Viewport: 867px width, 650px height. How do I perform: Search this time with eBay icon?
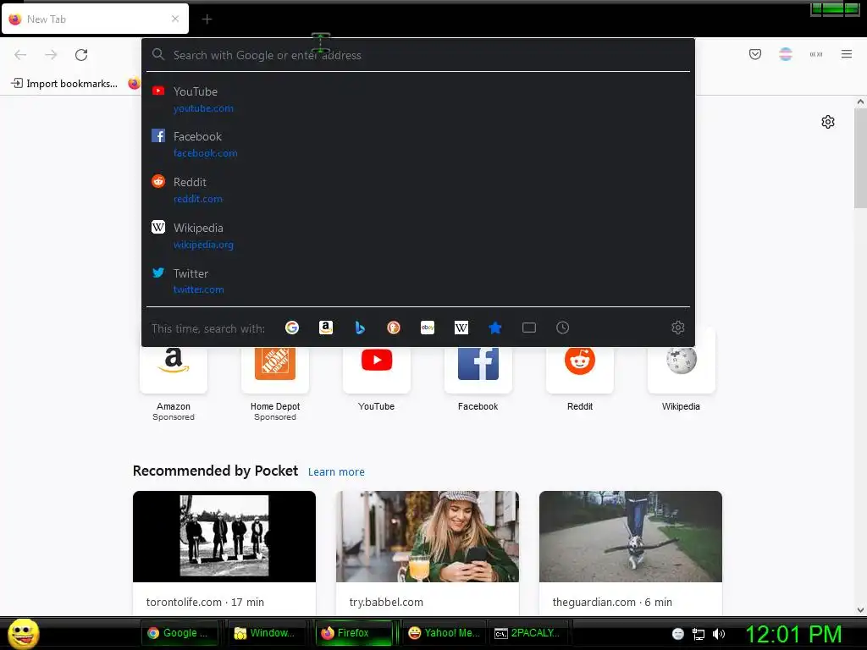tap(428, 328)
